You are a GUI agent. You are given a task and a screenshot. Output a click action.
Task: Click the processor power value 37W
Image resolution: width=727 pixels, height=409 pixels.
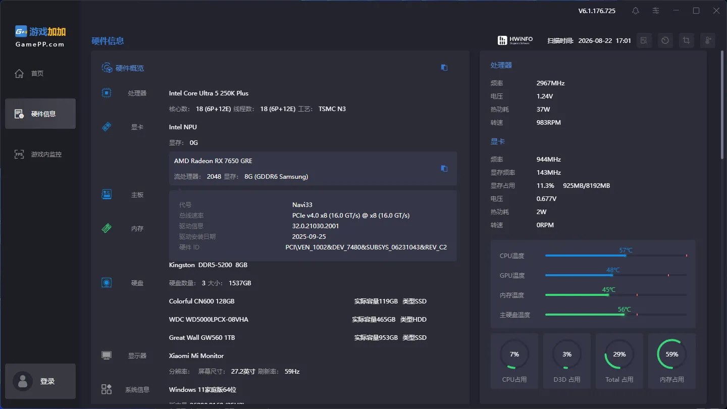pyautogui.click(x=543, y=110)
